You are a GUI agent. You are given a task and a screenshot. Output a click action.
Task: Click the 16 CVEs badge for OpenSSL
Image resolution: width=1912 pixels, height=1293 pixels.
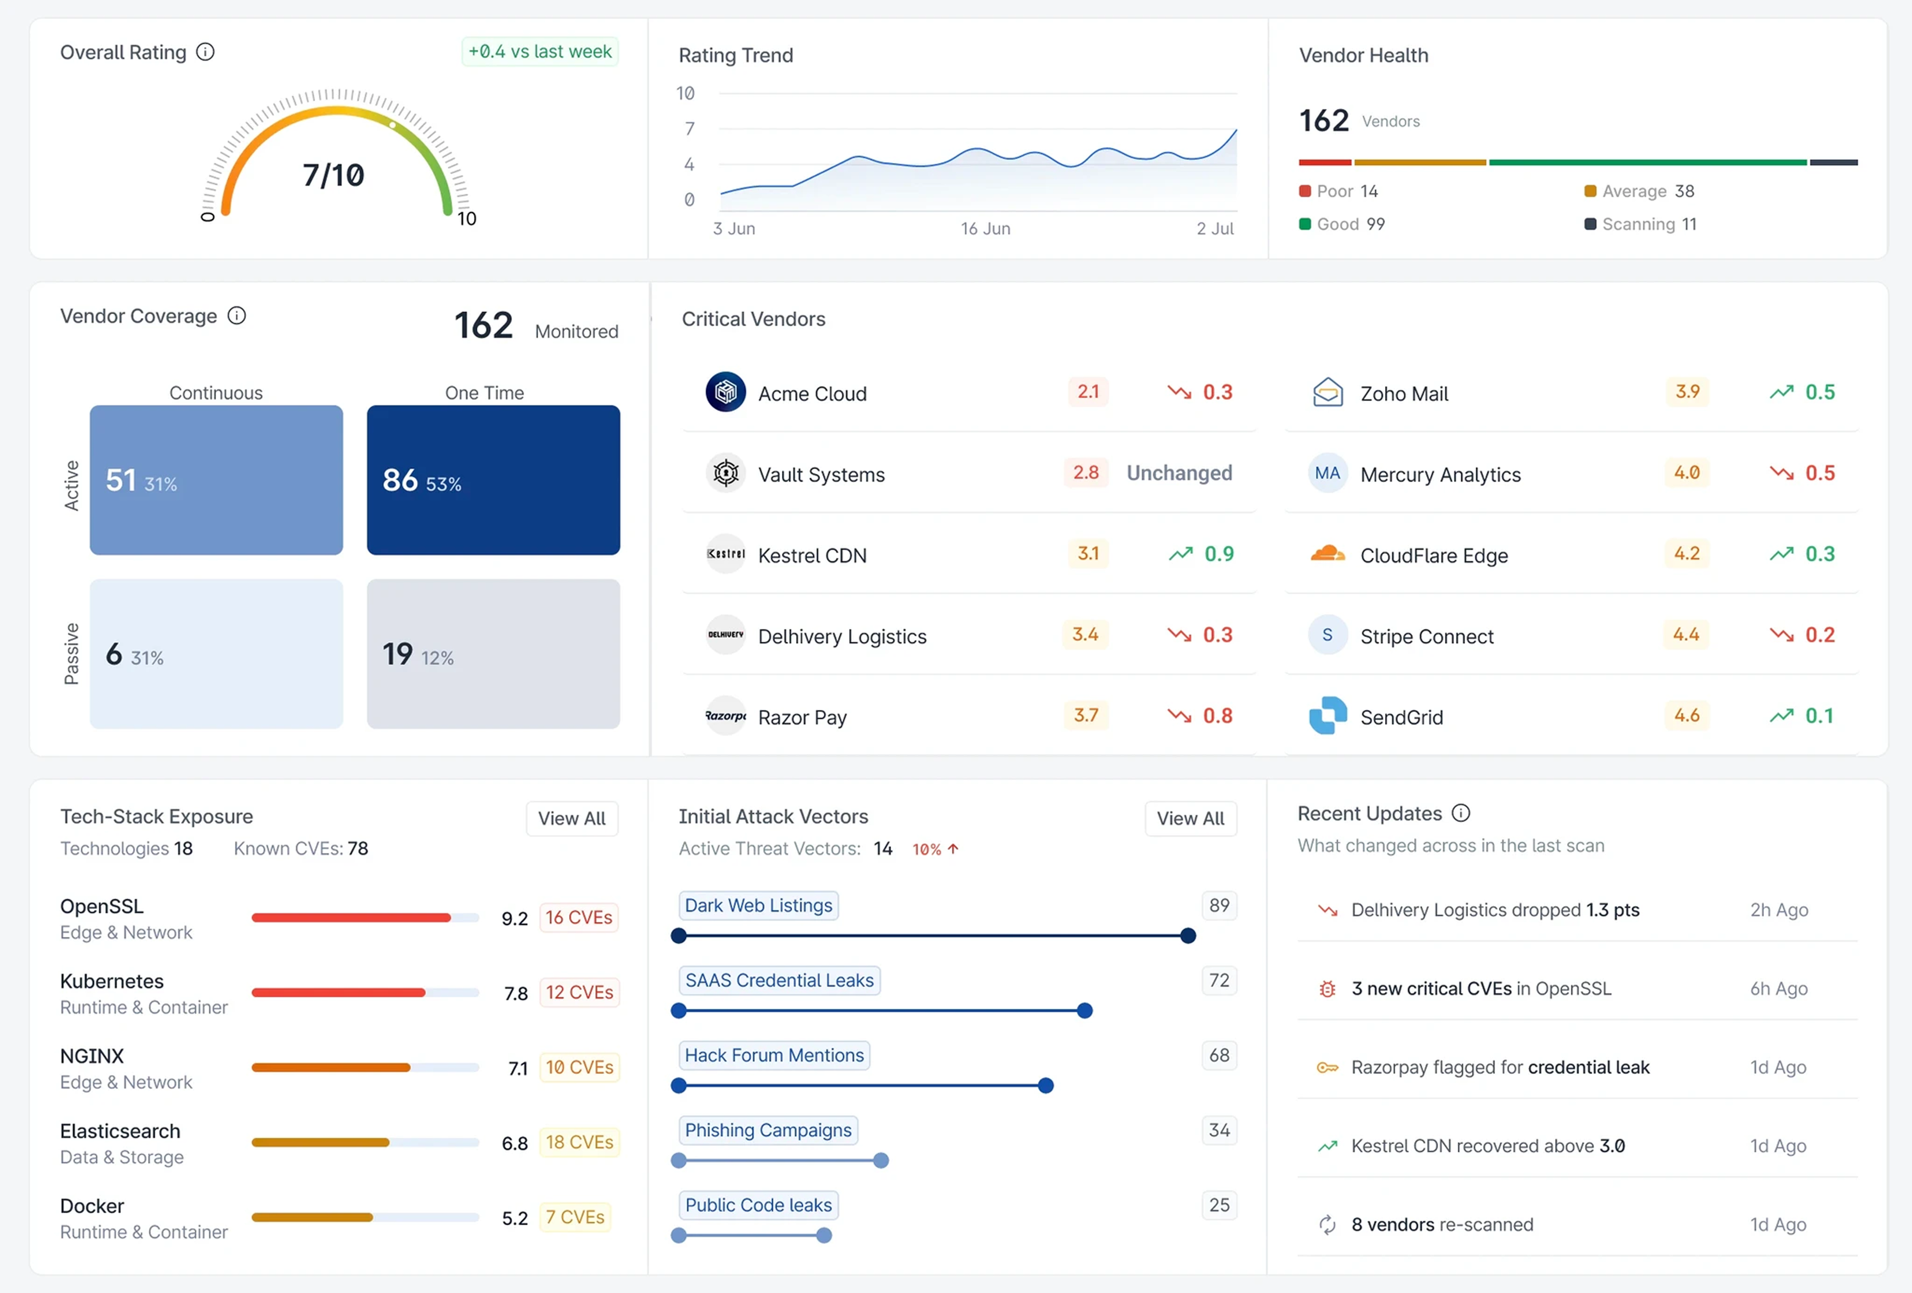[578, 918]
